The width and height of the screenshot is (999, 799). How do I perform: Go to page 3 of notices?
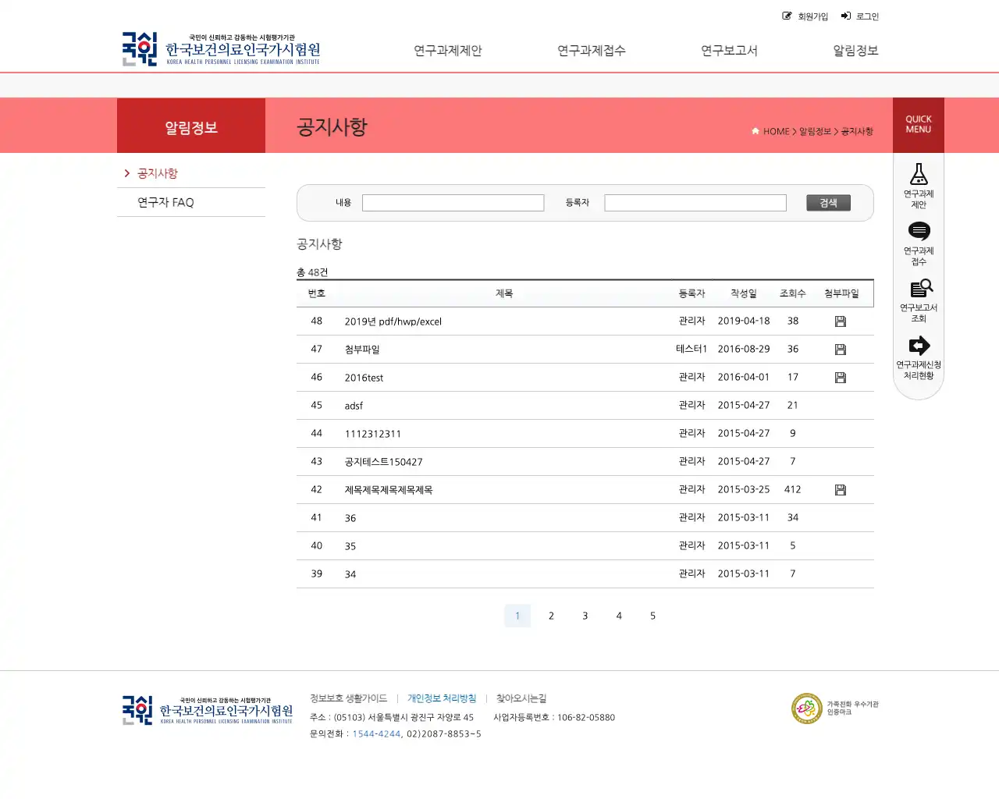[585, 616]
